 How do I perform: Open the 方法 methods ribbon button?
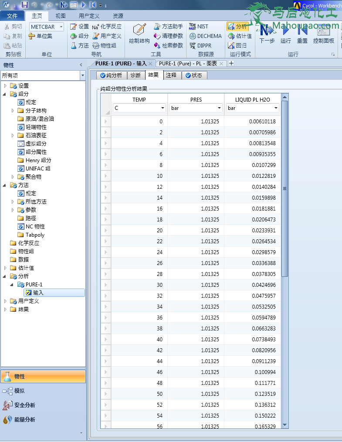[x=79, y=46]
